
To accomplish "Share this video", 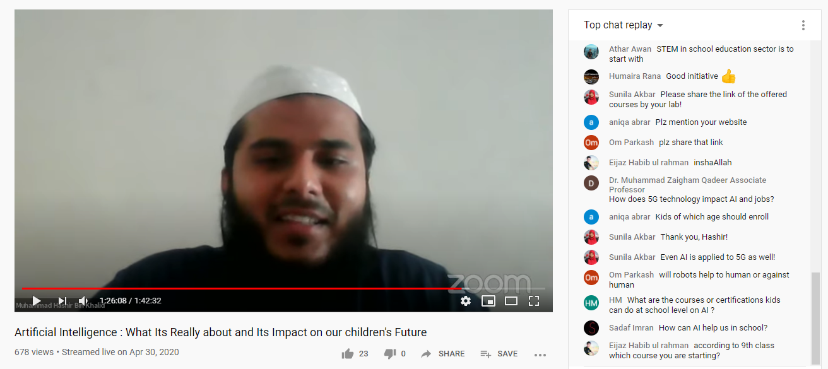I will click(443, 354).
